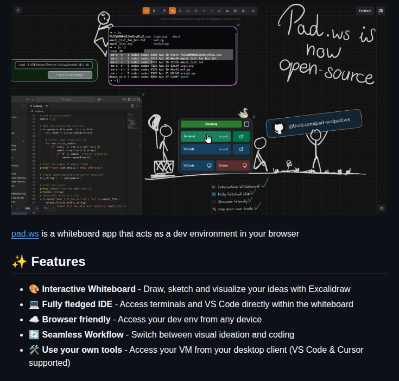Viewport: 399px width, 381px height.
Task: Select the Selection arrow tool
Action: click(172, 11)
